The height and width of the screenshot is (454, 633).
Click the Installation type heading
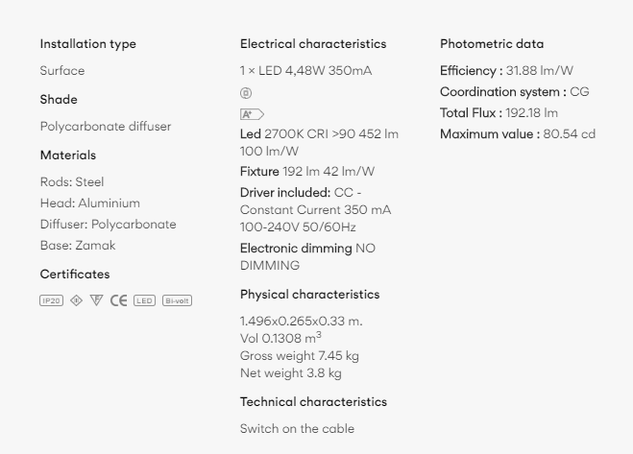point(87,44)
